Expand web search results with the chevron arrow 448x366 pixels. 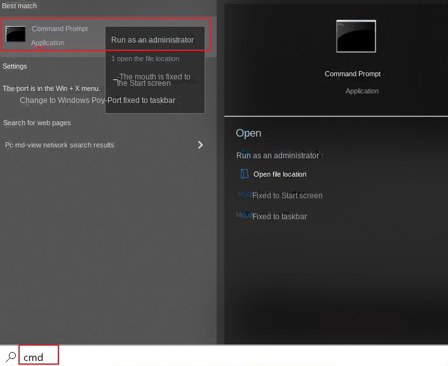[200, 145]
